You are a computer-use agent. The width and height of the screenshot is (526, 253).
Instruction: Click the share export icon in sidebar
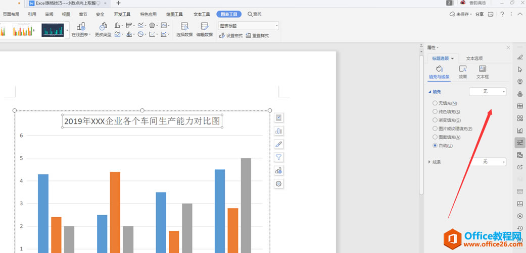(x=520, y=167)
